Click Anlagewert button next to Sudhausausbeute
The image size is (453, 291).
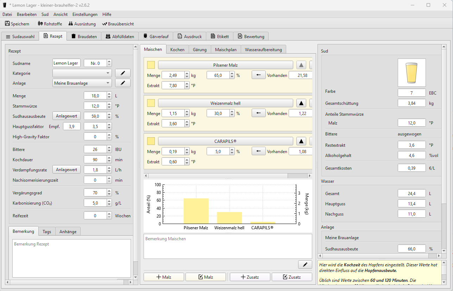click(x=67, y=116)
